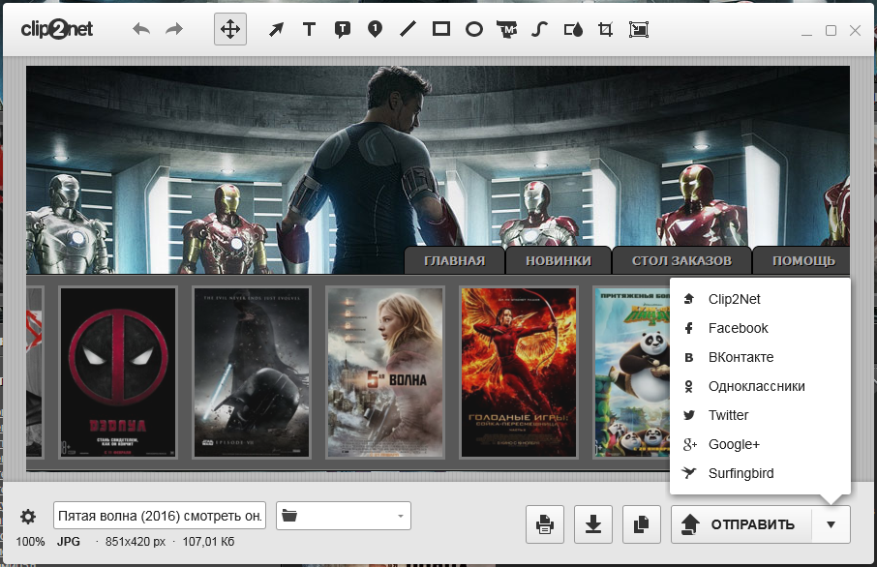Choose ВКонтакте from the share menu
877x567 pixels.
[x=741, y=357]
